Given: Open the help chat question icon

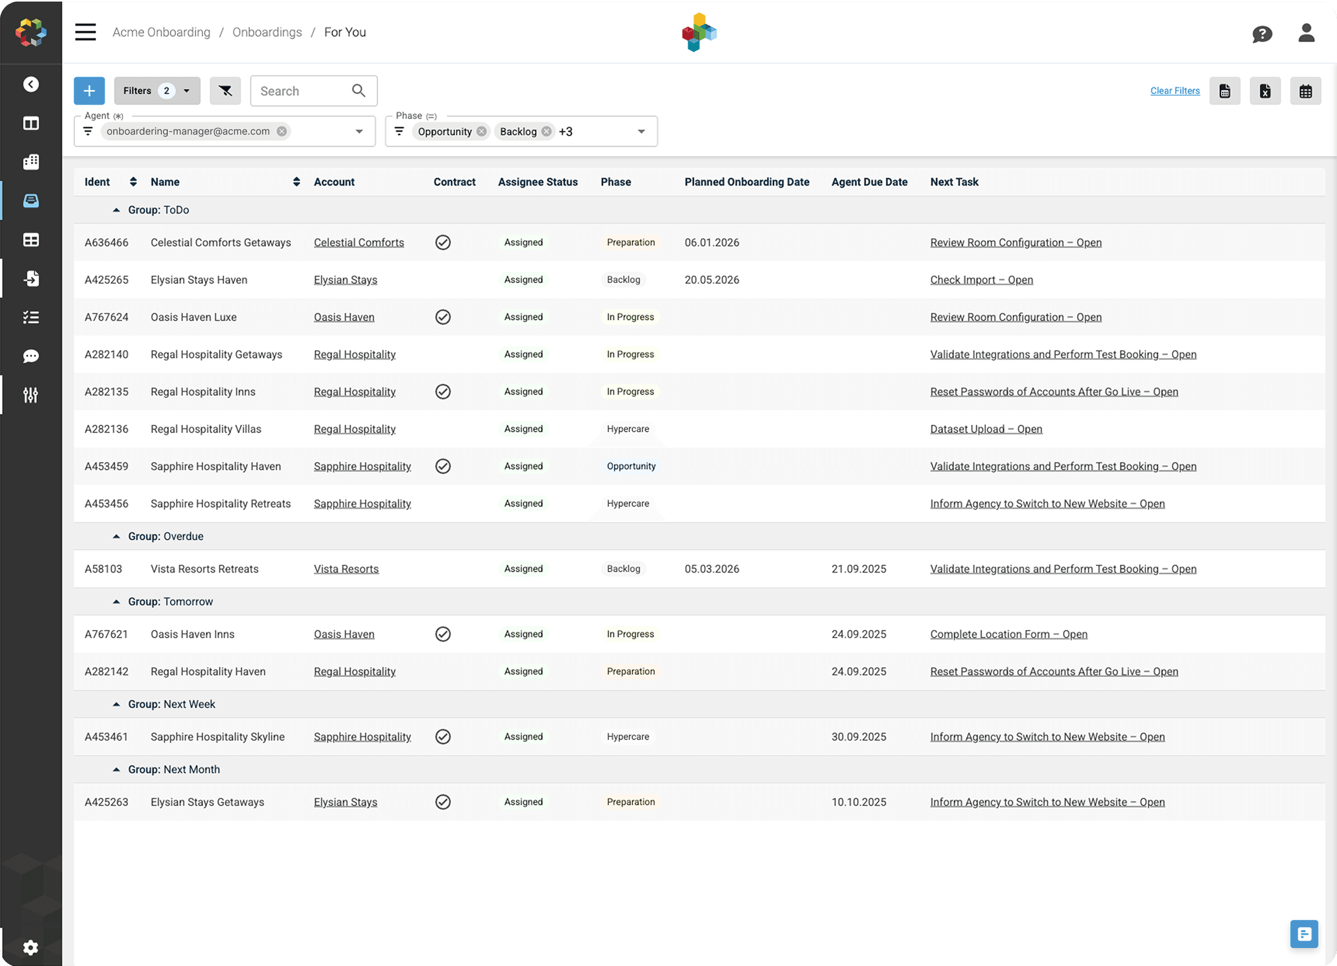Looking at the screenshot, I should [x=1262, y=34].
